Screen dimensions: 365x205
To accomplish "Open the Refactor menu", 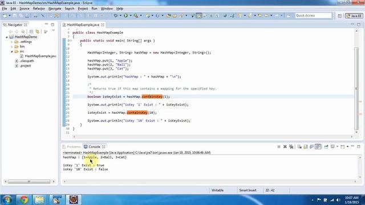I will tap(39, 9).
